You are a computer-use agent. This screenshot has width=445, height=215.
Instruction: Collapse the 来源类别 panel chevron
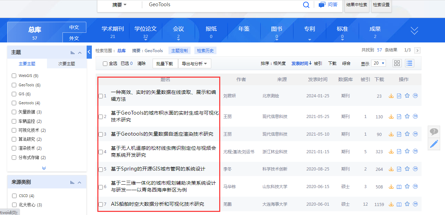(x=80, y=182)
